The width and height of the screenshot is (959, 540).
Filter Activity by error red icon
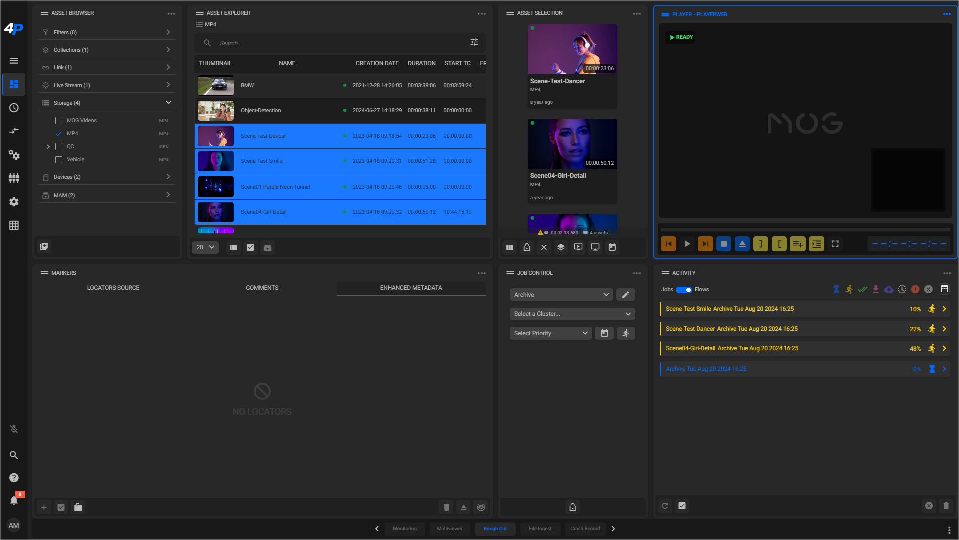(915, 289)
